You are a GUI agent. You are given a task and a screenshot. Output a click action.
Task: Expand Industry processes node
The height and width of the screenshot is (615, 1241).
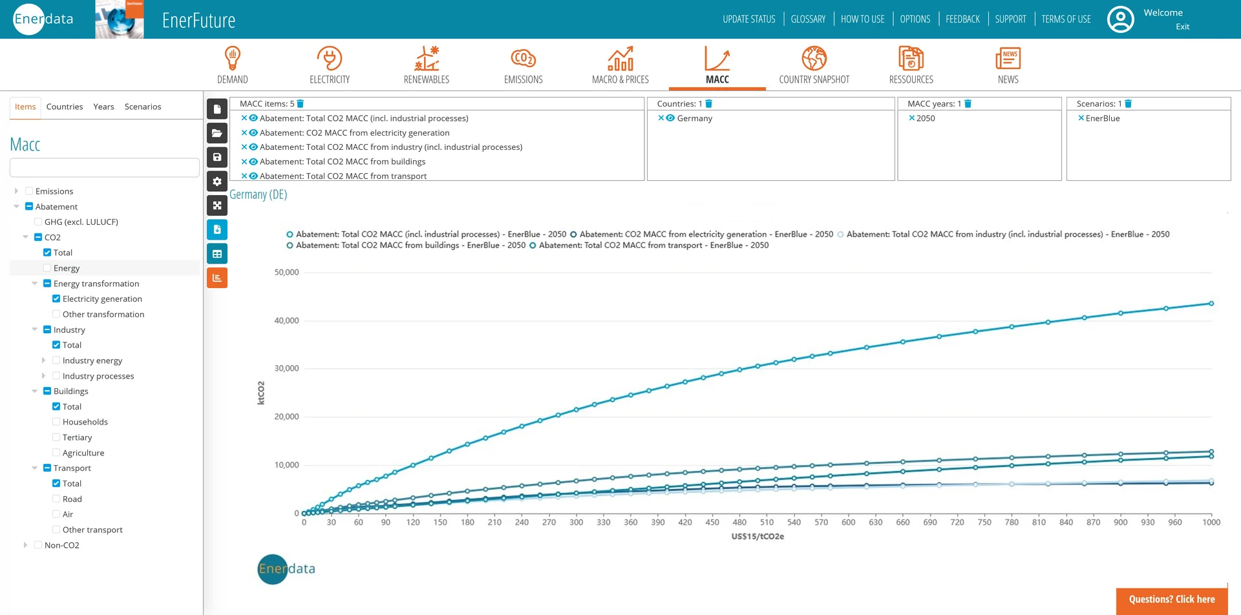tap(43, 376)
